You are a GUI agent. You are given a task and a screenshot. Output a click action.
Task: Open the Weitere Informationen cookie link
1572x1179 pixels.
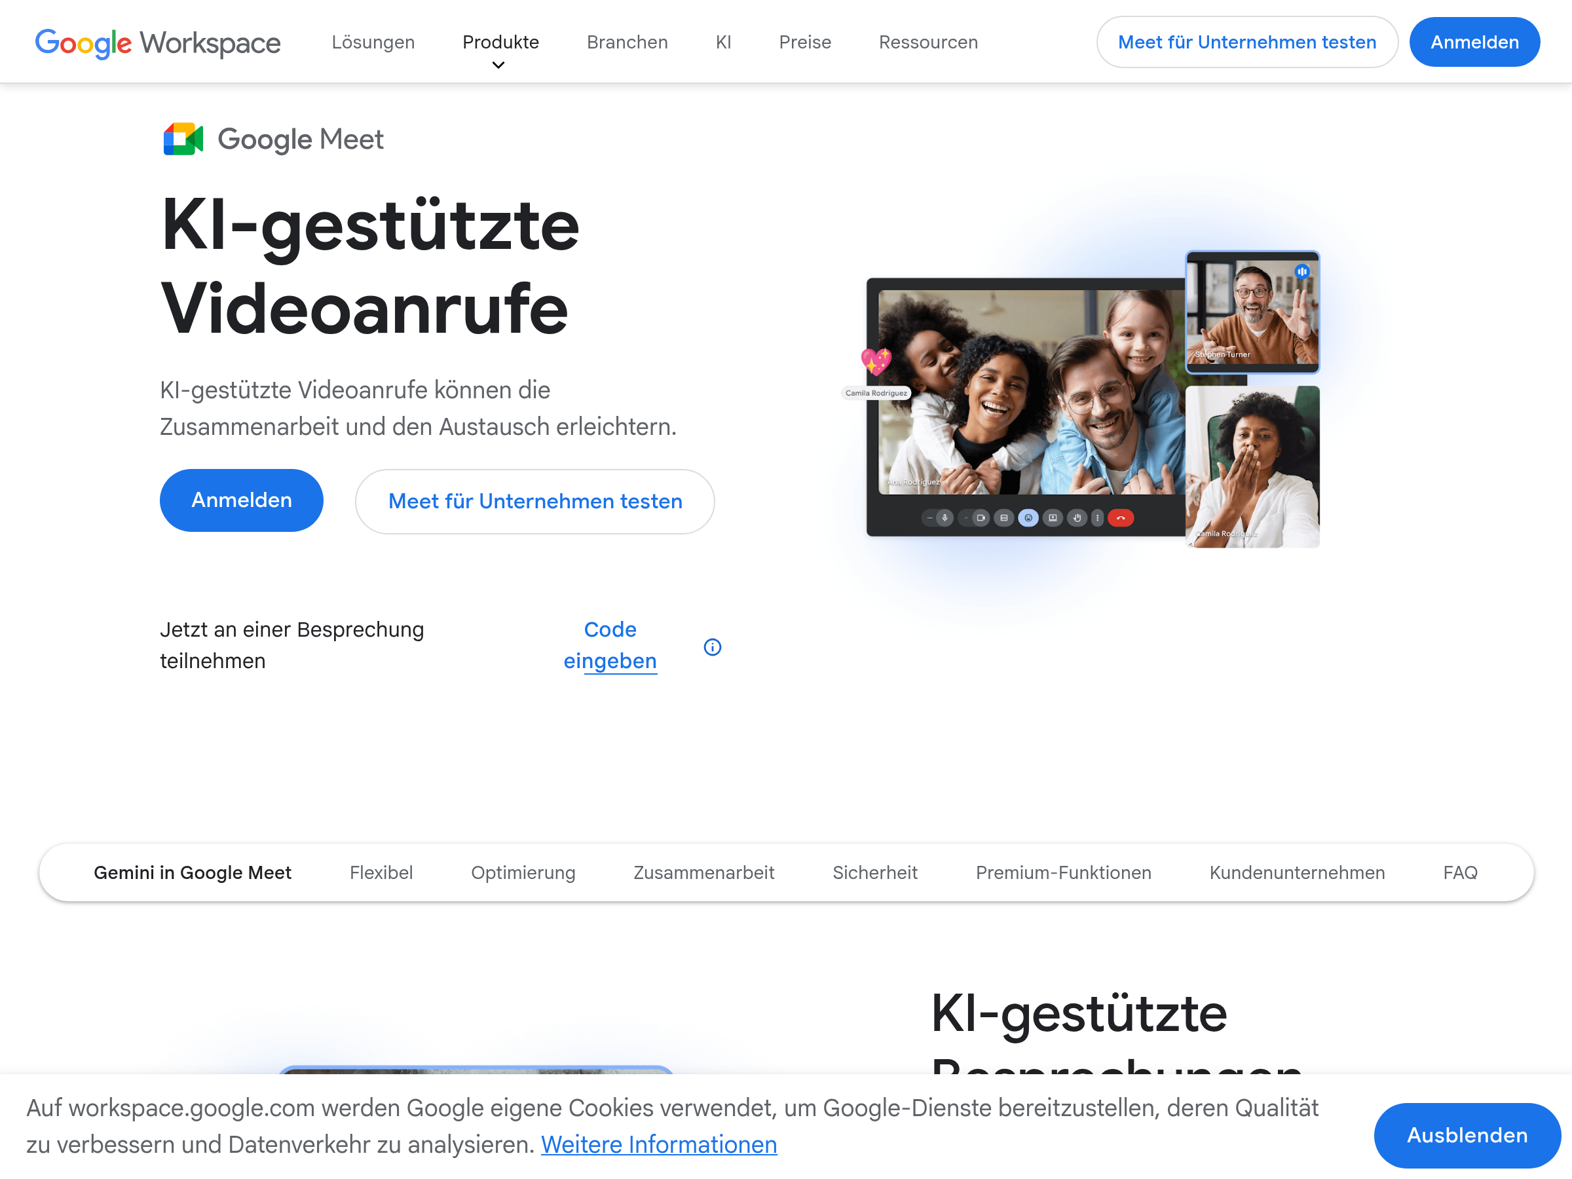(659, 1144)
